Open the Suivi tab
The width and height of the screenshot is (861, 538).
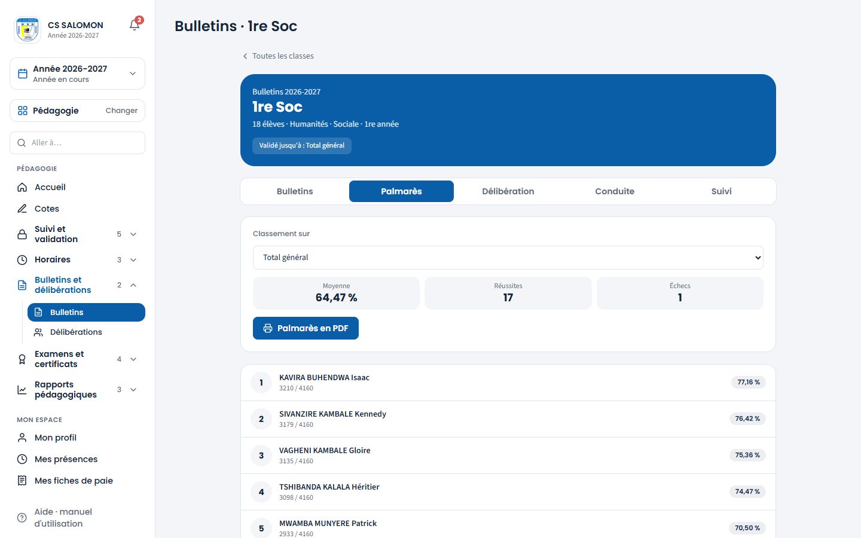tap(721, 191)
